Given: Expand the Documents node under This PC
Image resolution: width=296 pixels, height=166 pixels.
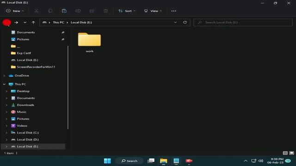Looking at the screenshot, I should (6, 98).
